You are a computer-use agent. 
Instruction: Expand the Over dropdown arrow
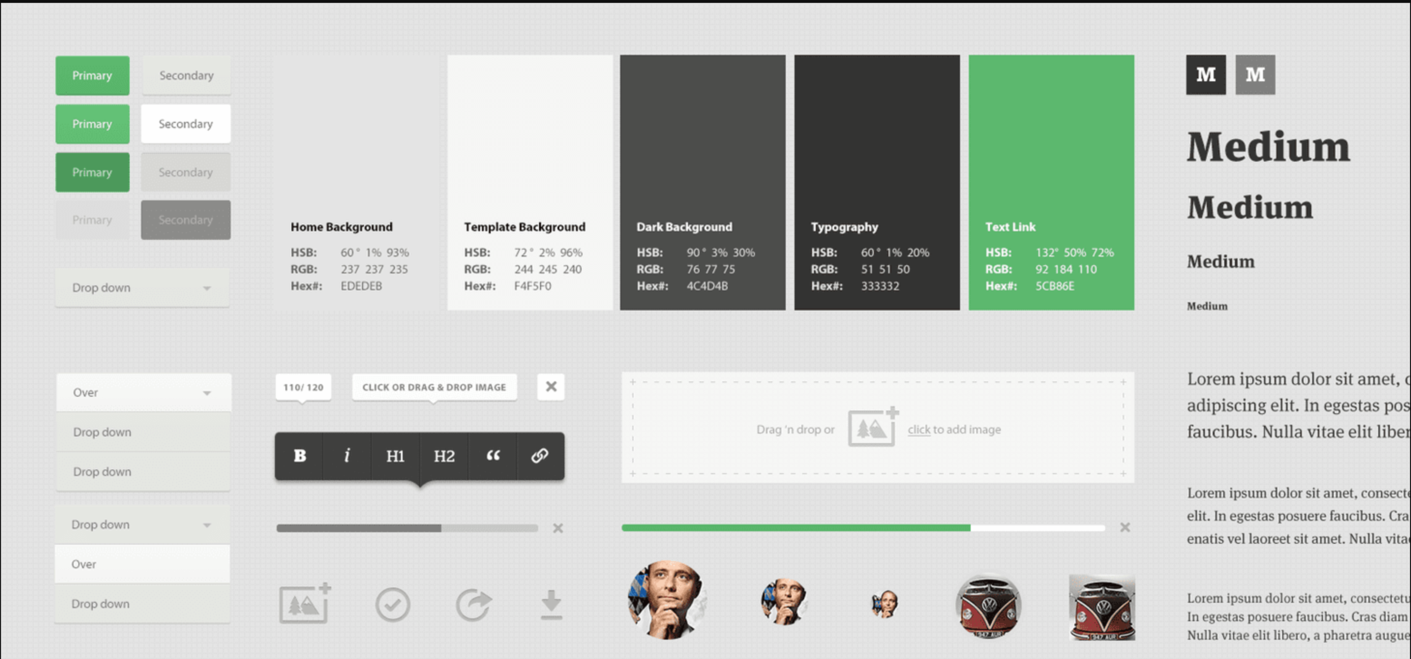207,393
